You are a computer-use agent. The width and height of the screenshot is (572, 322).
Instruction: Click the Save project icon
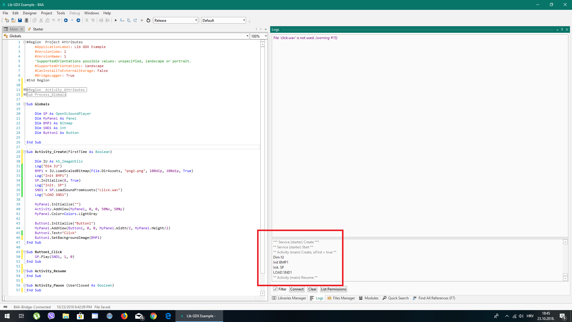[20, 20]
